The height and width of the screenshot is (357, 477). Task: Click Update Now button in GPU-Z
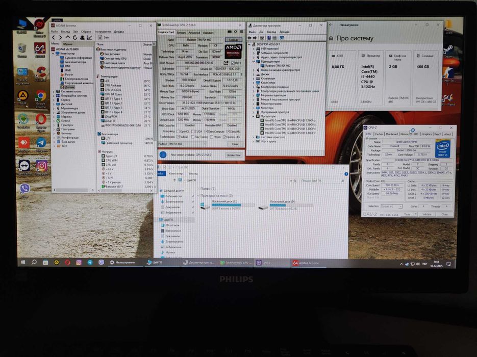click(x=234, y=155)
